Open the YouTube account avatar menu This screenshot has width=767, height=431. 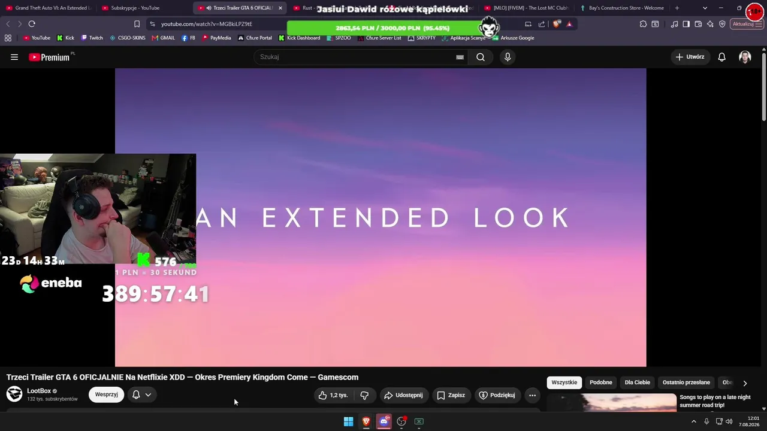pyautogui.click(x=745, y=57)
